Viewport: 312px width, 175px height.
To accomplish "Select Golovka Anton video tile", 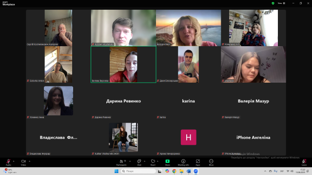I will tap(58, 65).
